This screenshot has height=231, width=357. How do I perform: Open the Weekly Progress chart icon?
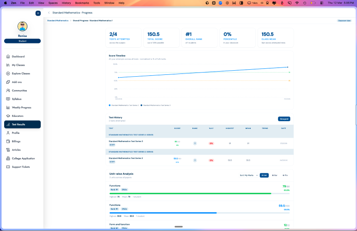click(8, 107)
